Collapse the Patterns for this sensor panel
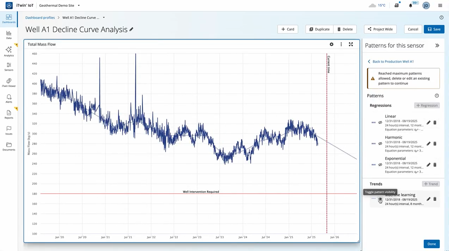Screen dimensions: 449x251 pyautogui.click(x=437, y=46)
